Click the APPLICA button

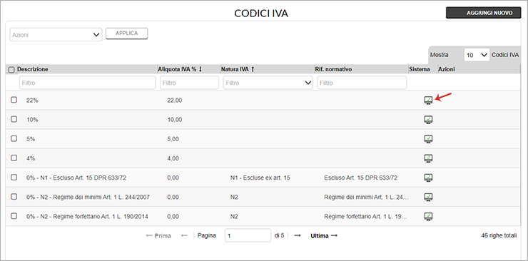[126, 34]
